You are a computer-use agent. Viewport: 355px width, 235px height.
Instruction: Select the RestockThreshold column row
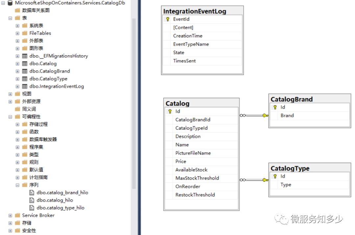point(201,195)
